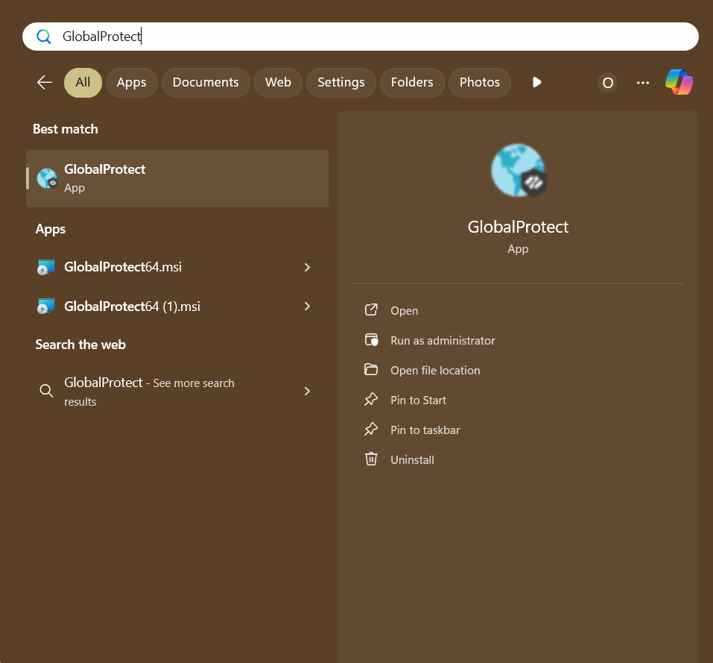The image size is (713, 663).
Task: Click Open in the GlobalProtect actions
Action: [x=404, y=310]
